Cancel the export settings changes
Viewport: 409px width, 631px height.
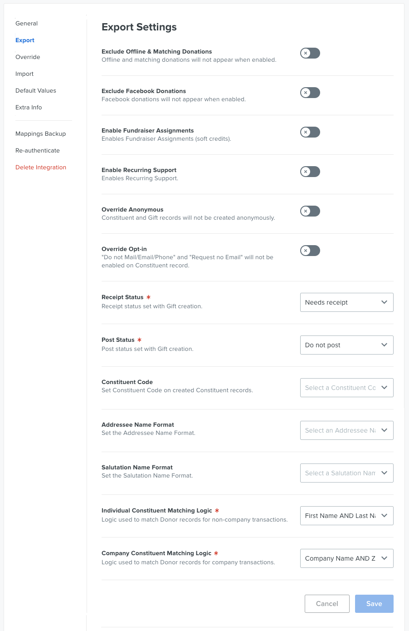pyautogui.click(x=327, y=604)
